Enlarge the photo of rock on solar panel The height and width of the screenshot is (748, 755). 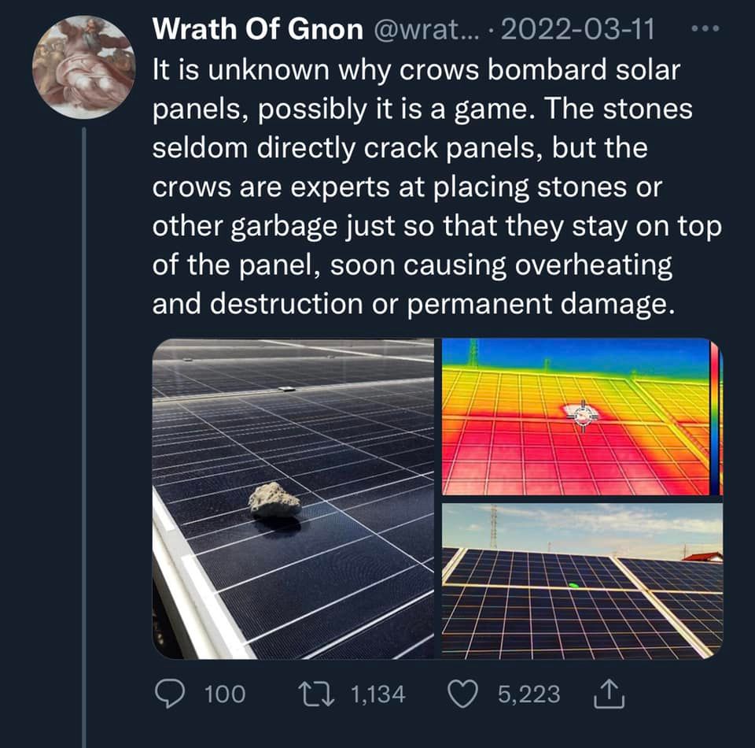(x=293, y=498)
